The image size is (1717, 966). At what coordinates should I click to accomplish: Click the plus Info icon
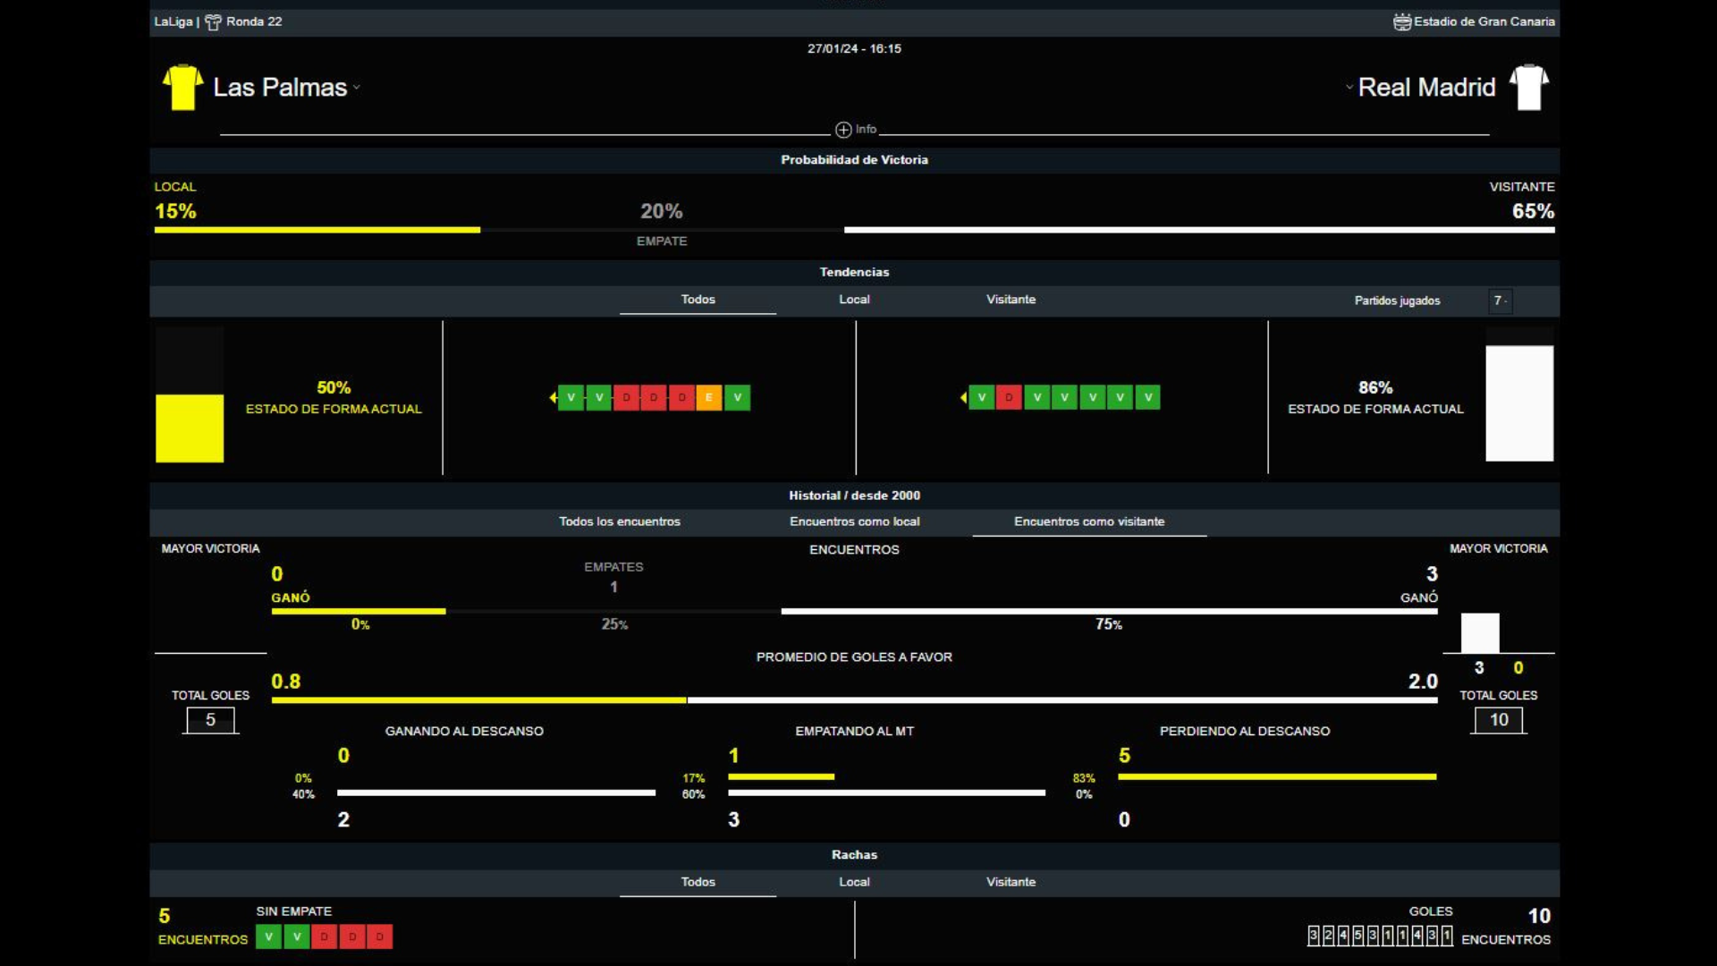tap(843, 130)
